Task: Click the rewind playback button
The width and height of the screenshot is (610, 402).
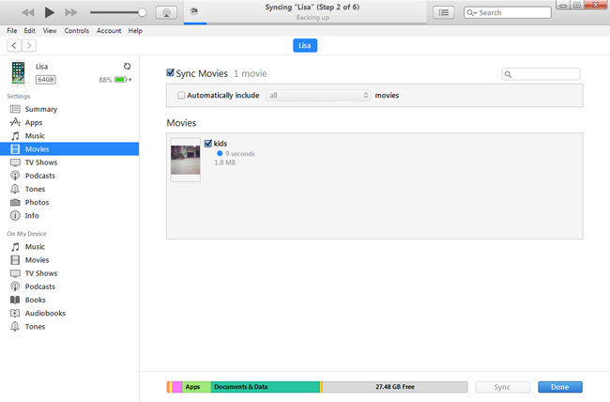Action: (27, 12)
